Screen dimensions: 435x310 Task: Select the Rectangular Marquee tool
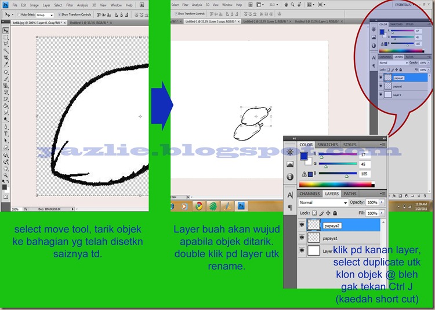pos(6,38)
